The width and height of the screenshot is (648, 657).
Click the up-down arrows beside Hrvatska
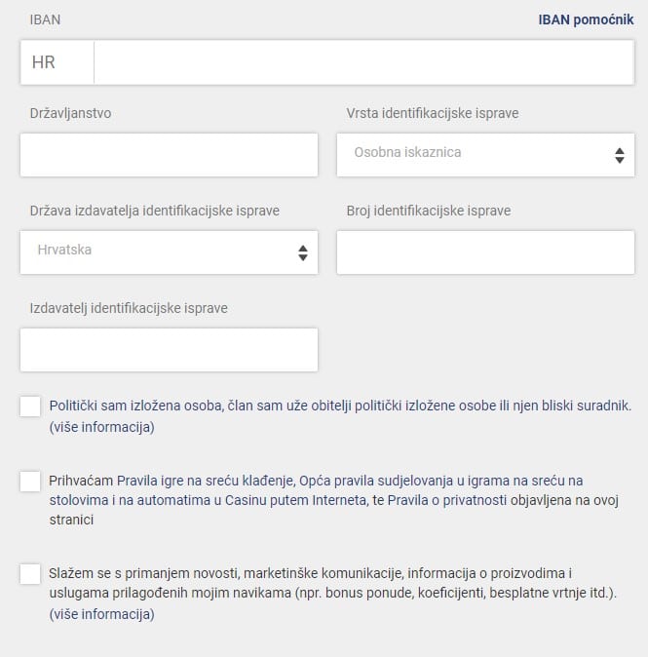[303, 253]
